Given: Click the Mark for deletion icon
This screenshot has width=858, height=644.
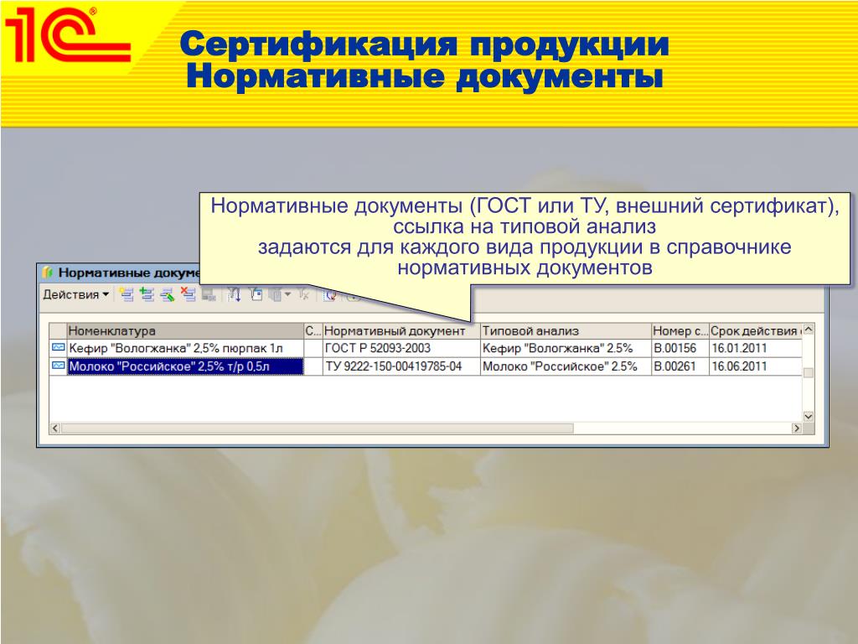Looking at the screenshot, I should click(x=188, y=294).
